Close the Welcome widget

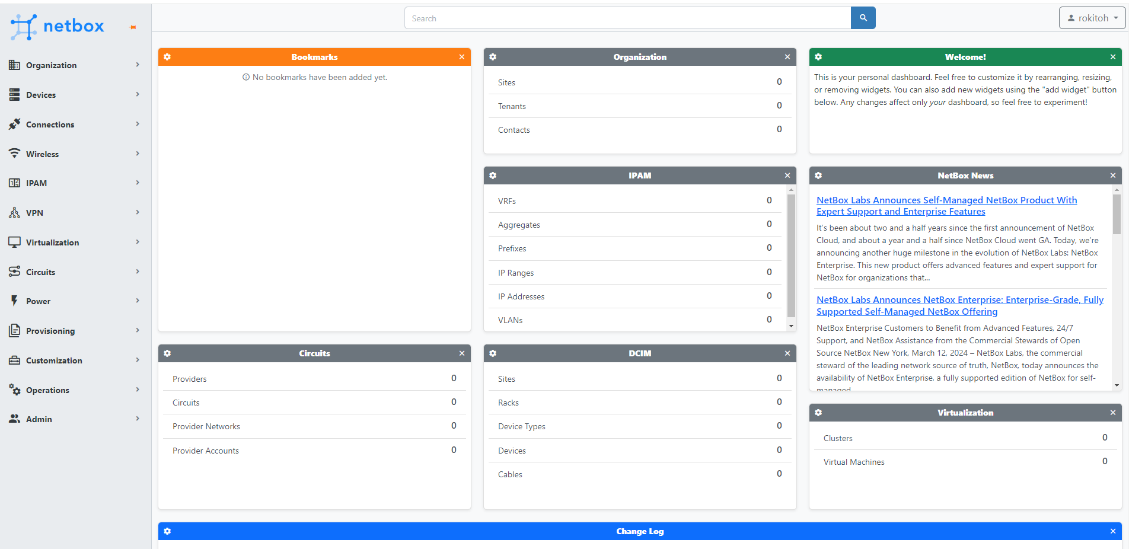coord(1112,57)
